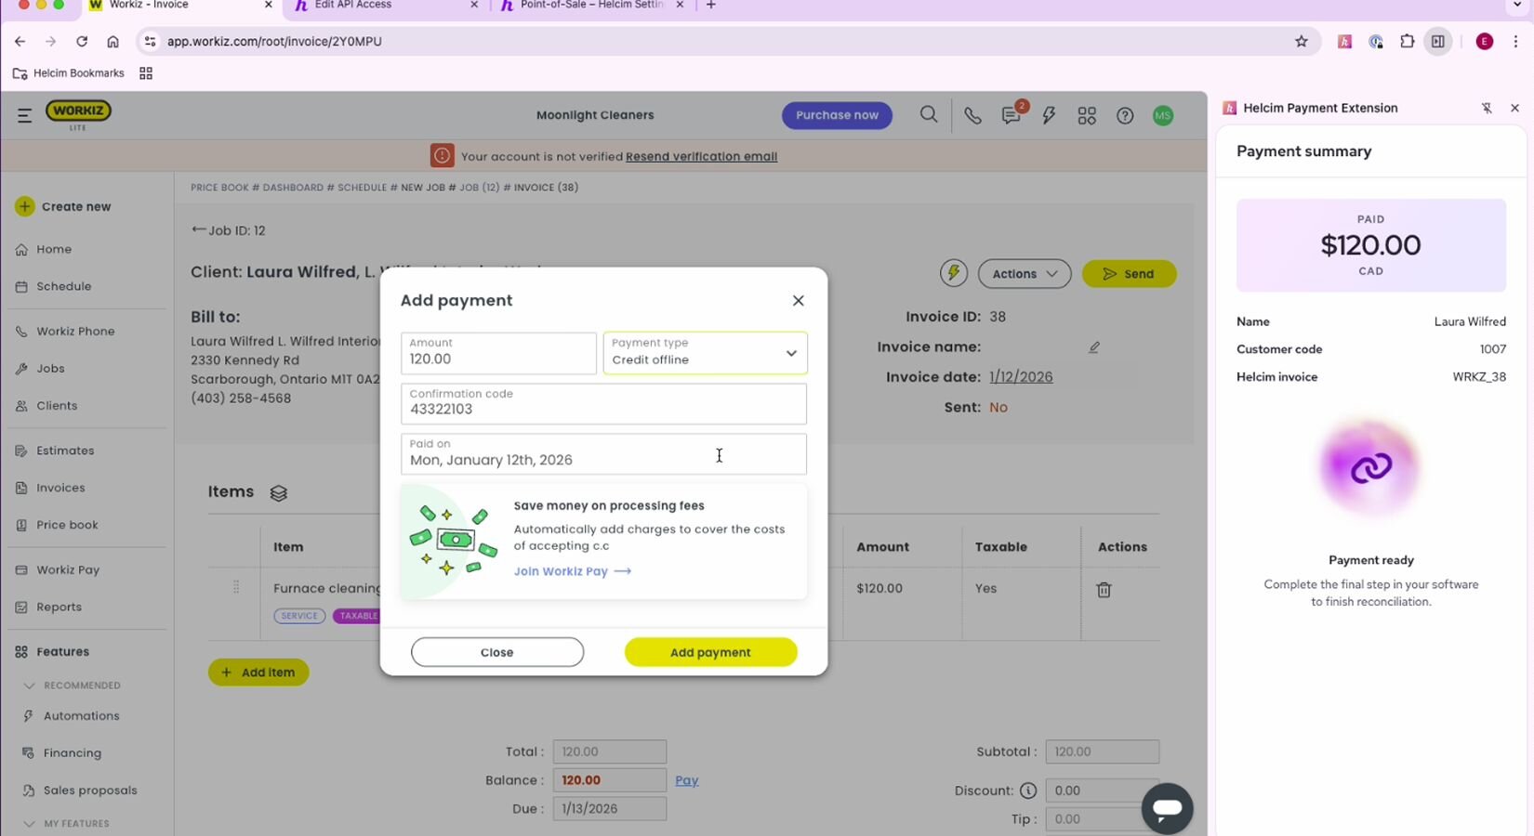Open the phone call icon in header
The width and height of the screenshot is (1534, 836).
(972, 116)
